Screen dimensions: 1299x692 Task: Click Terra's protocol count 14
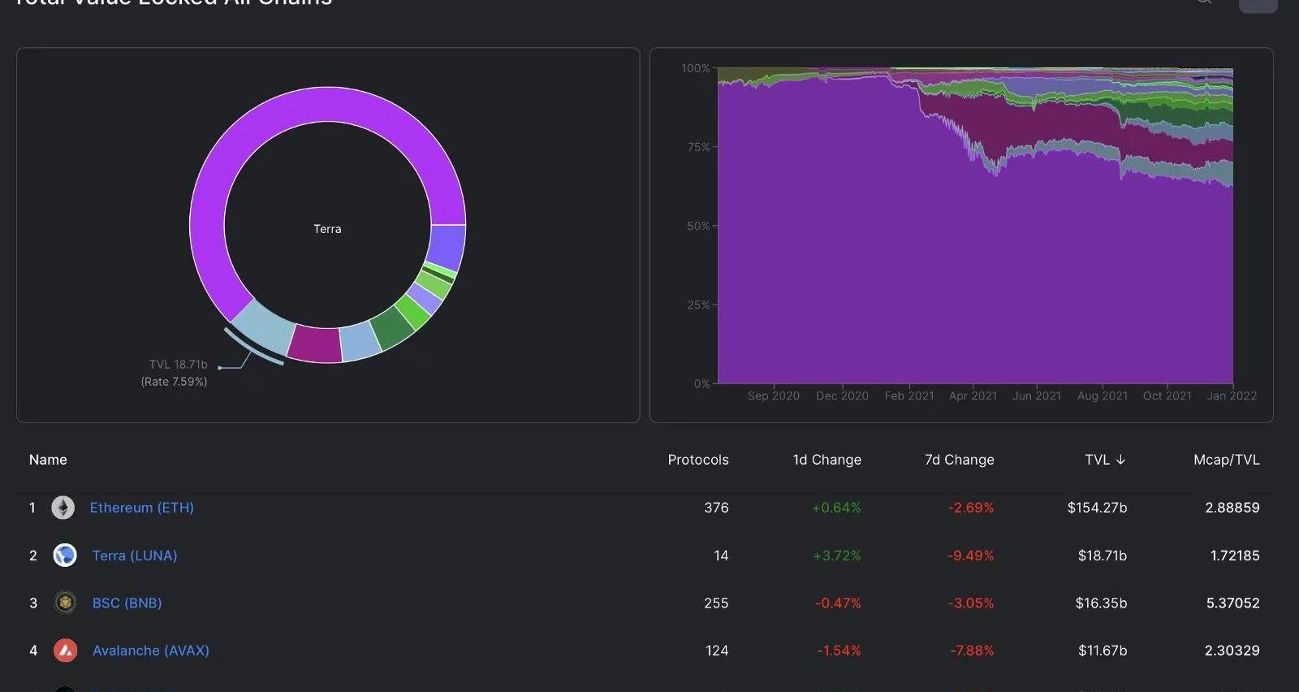[721, 556]
